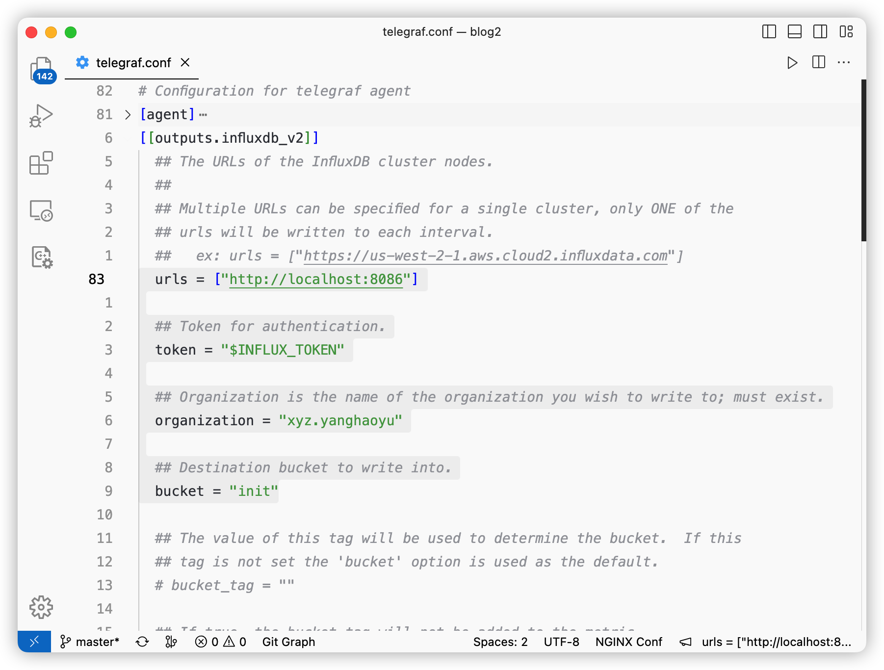Change language mode from NGINX Conf

tap(628, 642)
